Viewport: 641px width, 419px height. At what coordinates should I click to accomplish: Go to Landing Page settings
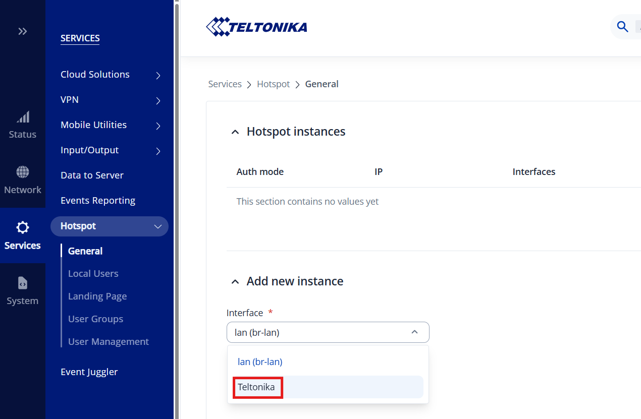point(97,296)
